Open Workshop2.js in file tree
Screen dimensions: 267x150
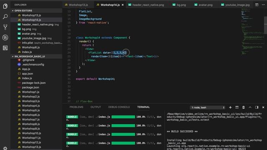(36, 97)
